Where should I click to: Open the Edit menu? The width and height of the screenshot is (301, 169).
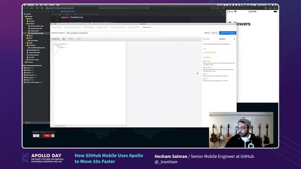(41, 5)
